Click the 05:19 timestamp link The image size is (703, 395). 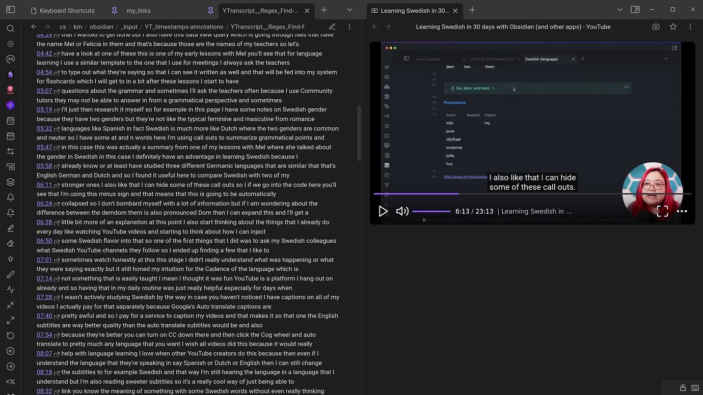coord(44,109)
